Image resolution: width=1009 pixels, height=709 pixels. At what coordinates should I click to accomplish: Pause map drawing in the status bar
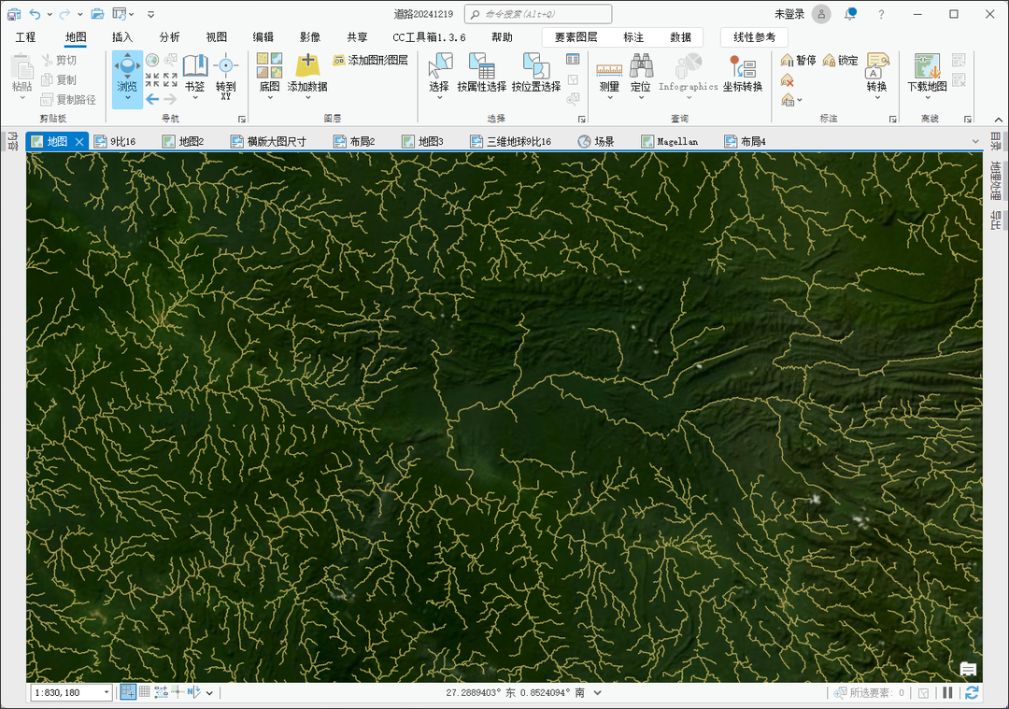tap(947, 693)
